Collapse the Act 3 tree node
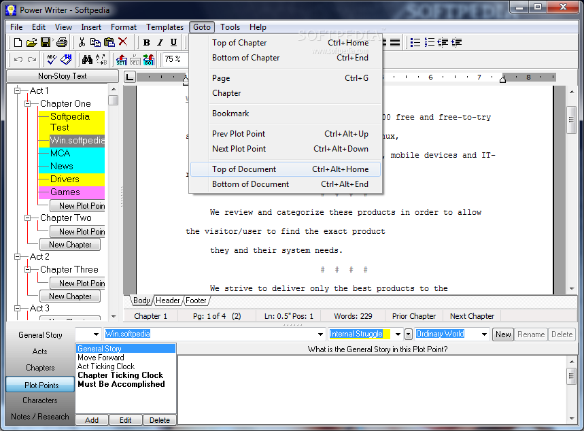Image resolution: width=584 pixels, height=431 pixels. (x=17, y=308)
